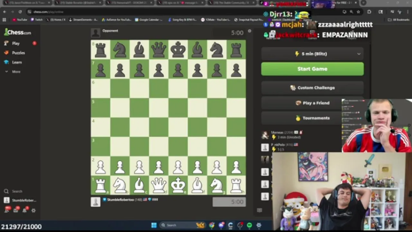The width and height of the screenshot is (412, 232).
Task: Open the StumbleRobertoo username link
Action: (120, 199)
